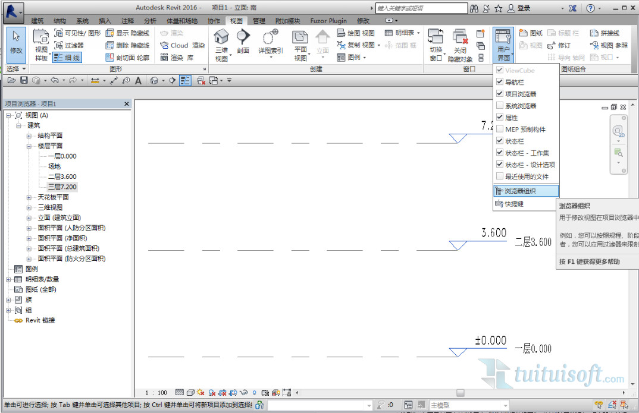Toggle the 属性 properties checkbox
The image size is (639, 413).
(500, 118)
